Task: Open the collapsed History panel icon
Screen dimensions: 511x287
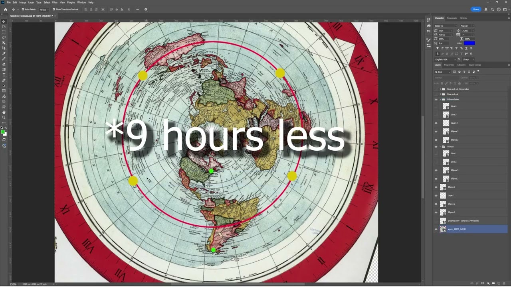Action: click(x=429, y=19)
